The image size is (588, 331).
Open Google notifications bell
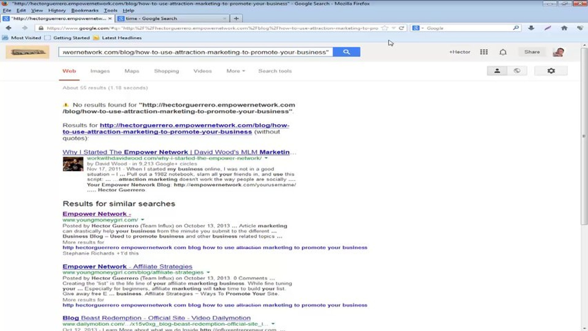[503, 52]
